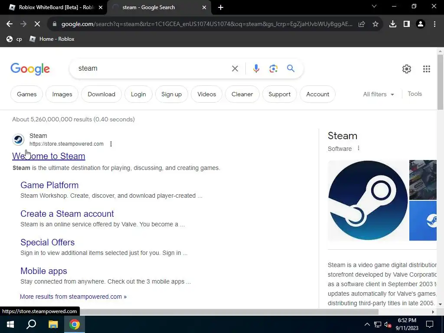Open the tab search chevron
444x333 pixels.
pos(374,6)
